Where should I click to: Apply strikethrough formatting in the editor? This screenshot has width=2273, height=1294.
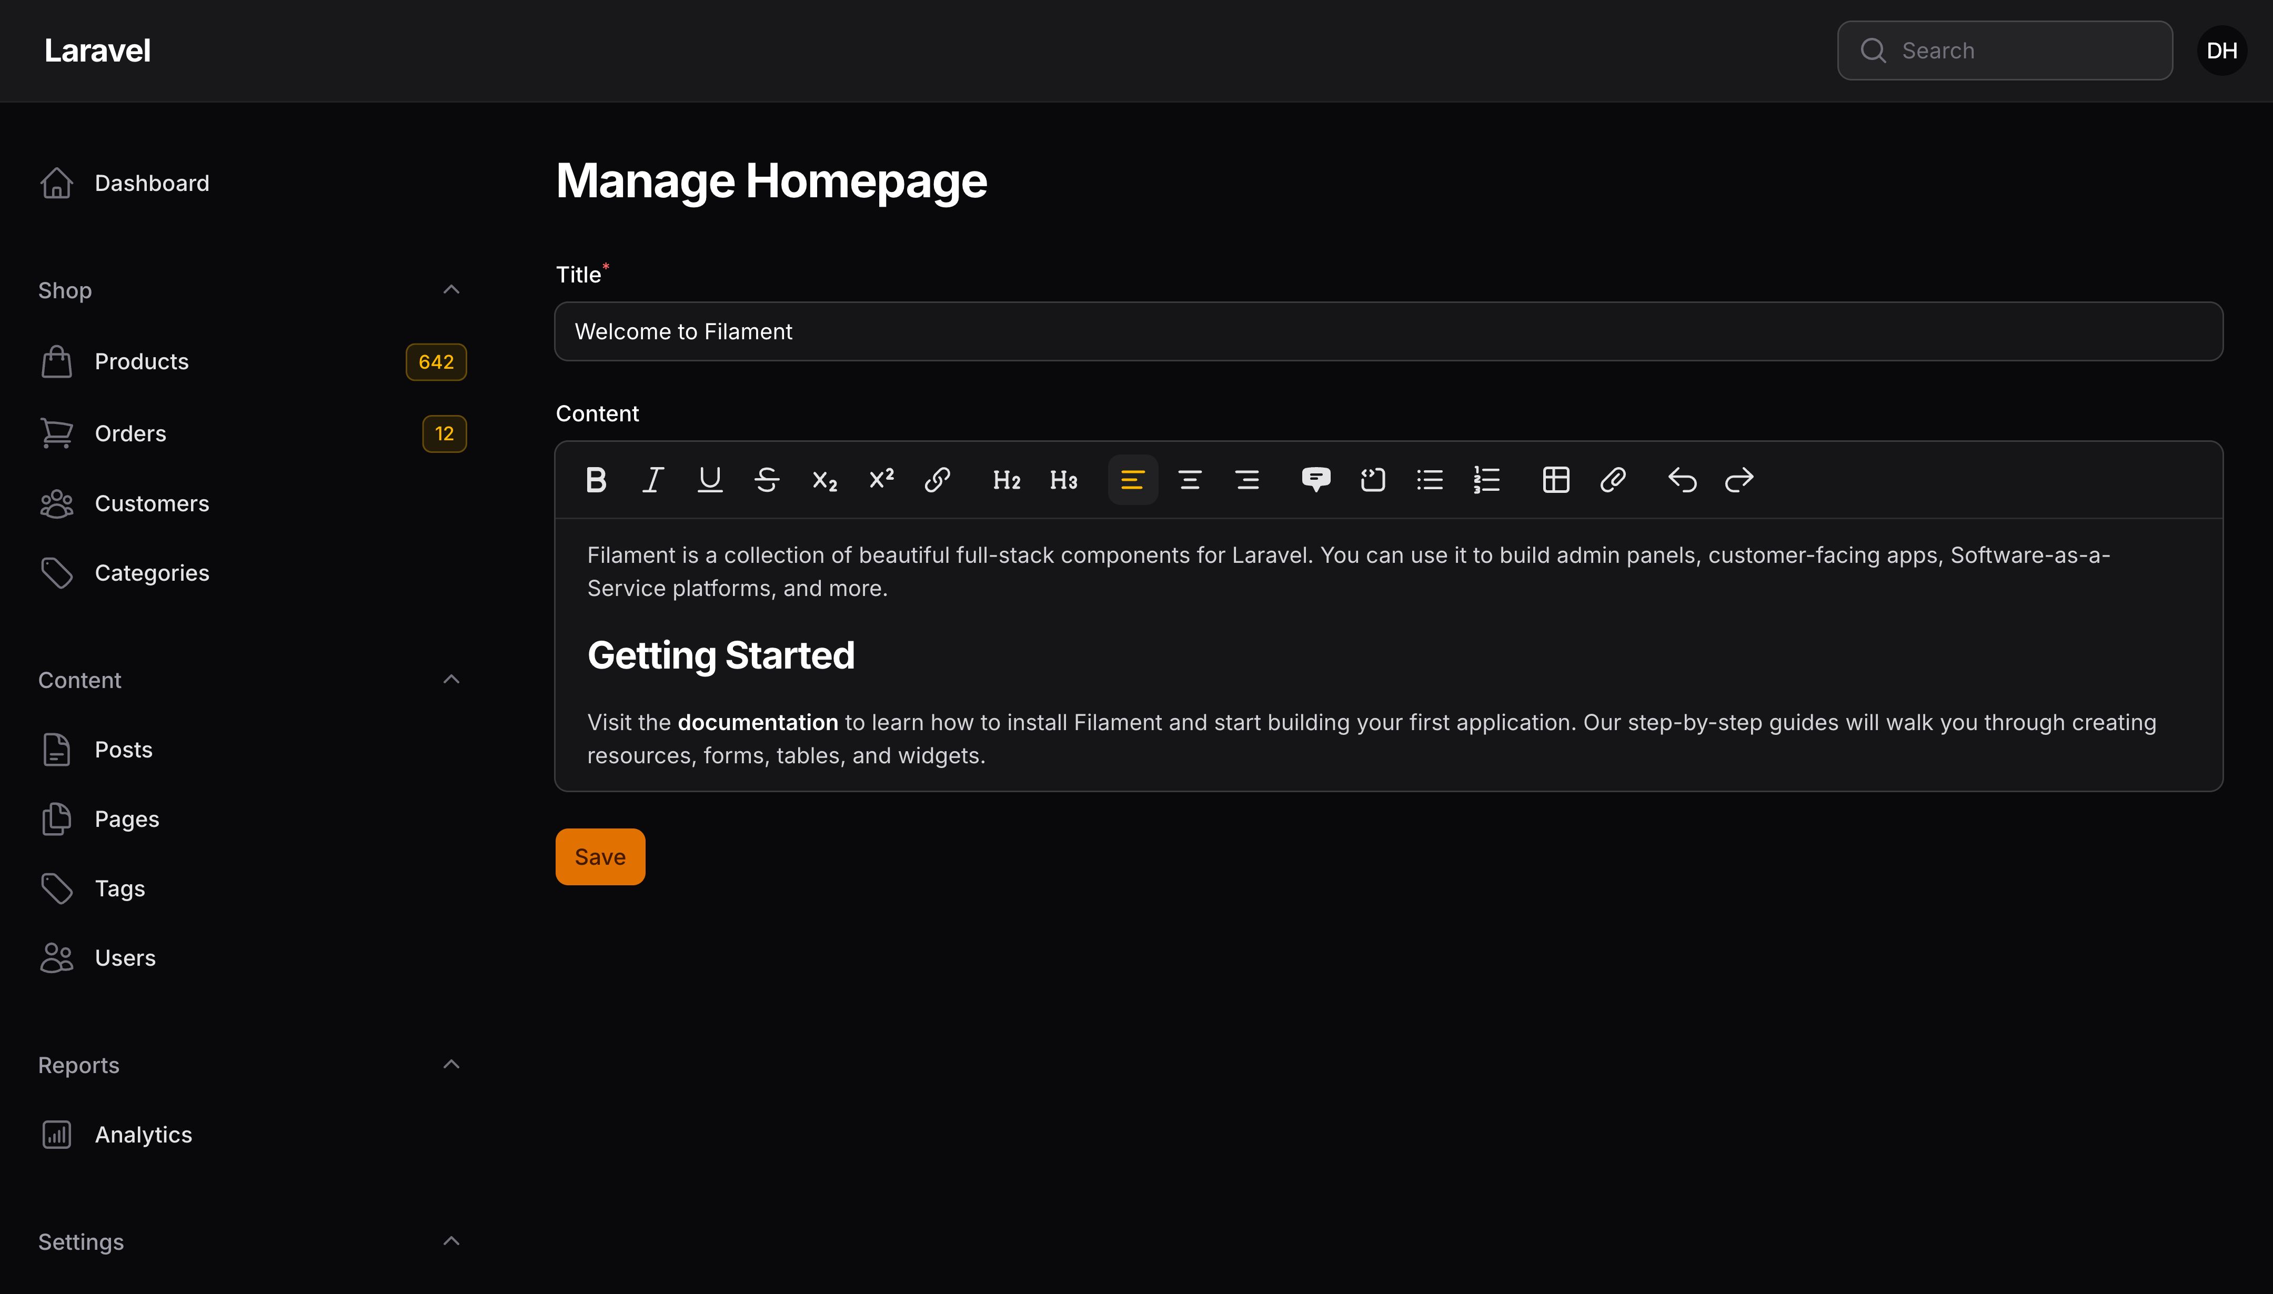point(766,480)
